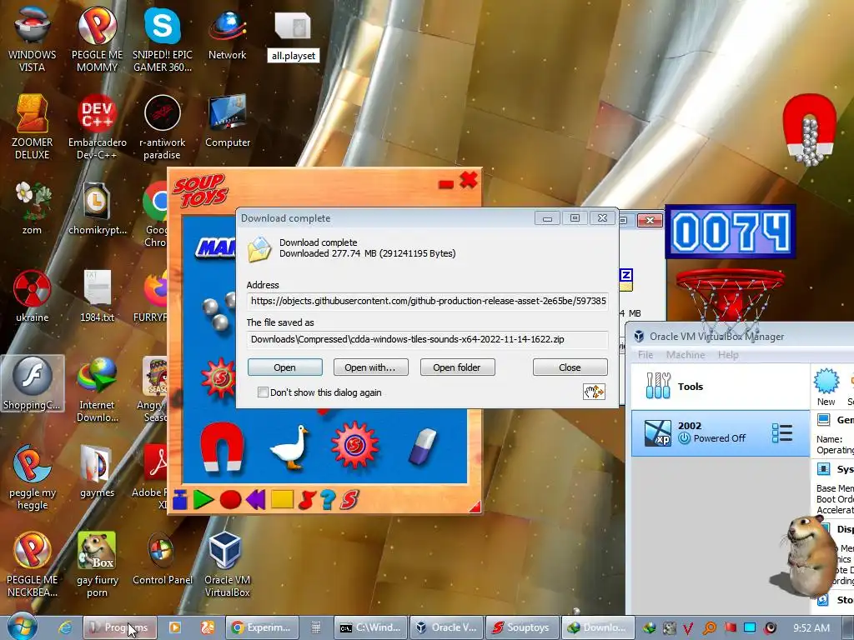Switch to Souptoys taskbar button
The height and width of the screenshot is (640, 854).
[x=522, y=627]
